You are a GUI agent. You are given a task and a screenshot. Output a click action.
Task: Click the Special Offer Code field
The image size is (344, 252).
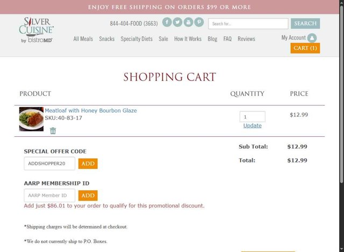click(x=49, y=164)
